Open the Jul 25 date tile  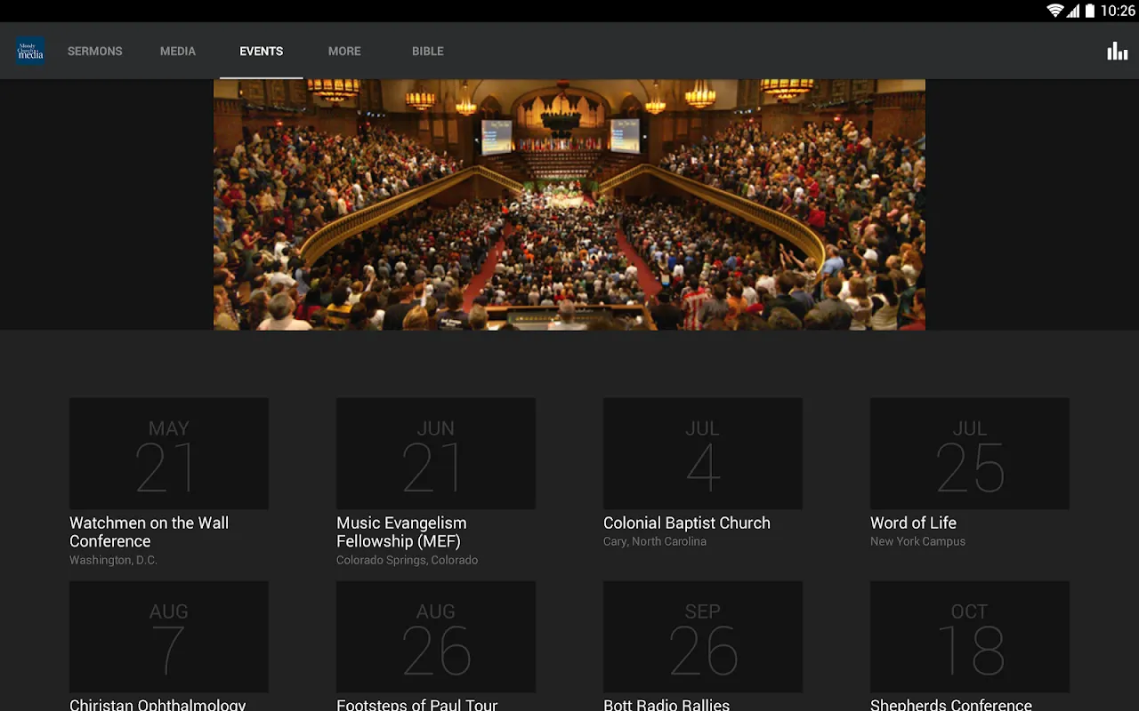[x=970, y=453]
